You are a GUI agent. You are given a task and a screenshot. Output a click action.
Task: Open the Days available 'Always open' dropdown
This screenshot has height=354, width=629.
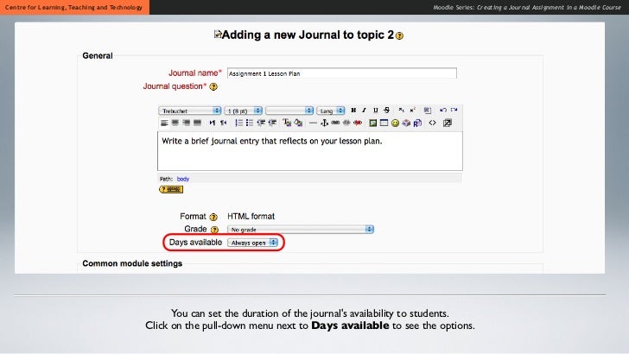[252, 243]
